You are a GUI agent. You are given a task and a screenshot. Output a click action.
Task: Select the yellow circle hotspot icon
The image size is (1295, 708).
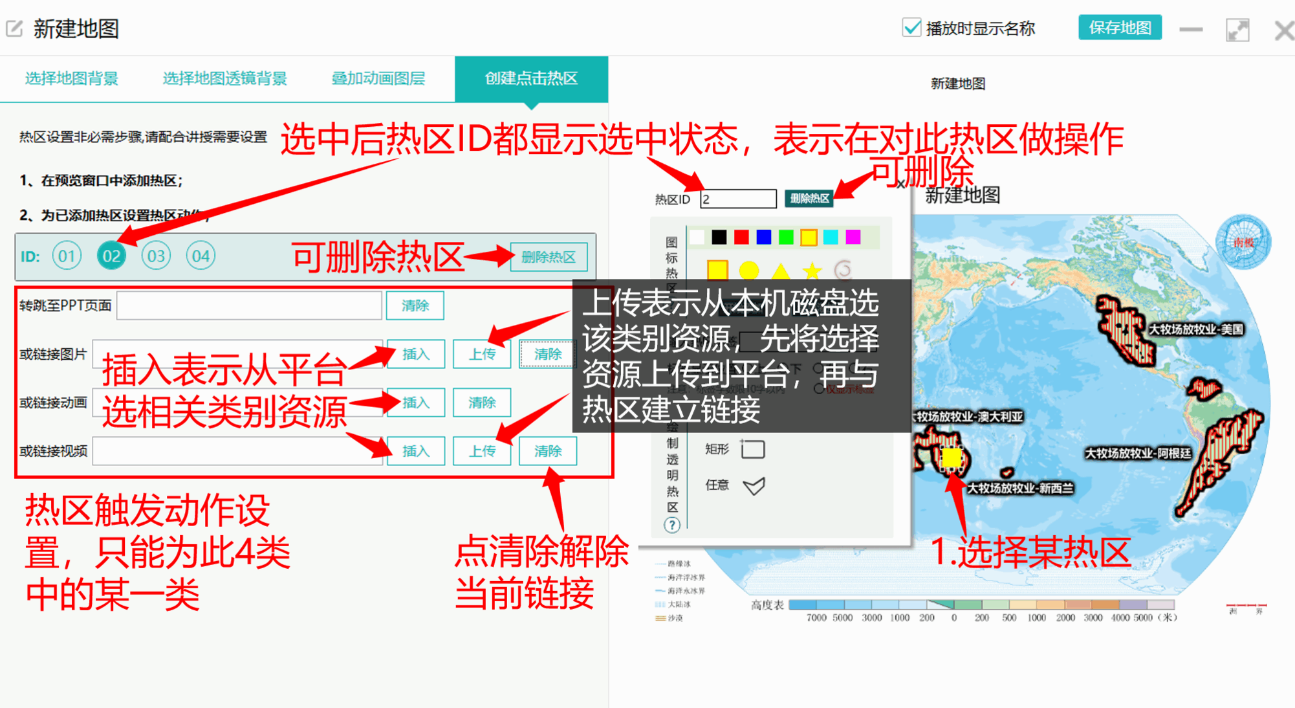tap(748, 270)
